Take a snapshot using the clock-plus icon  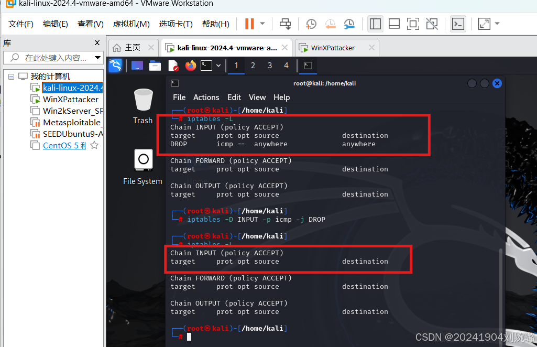click(x=311, y=24)
